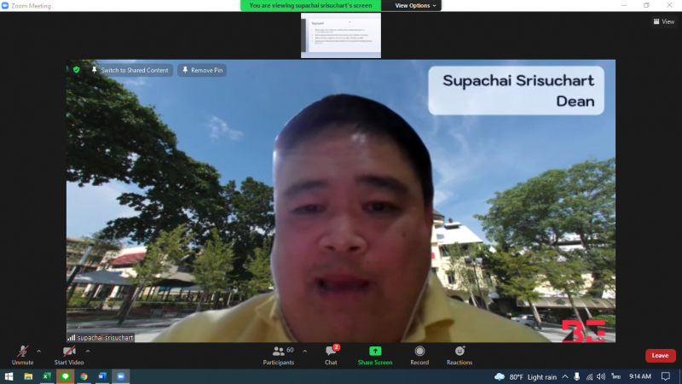The image size is (682, 384).
Task: Open Word from the taskbar
Action: pos(102,376)
